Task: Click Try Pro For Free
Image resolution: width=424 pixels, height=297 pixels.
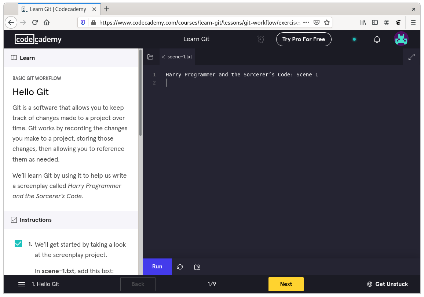Action: [304, 39]
